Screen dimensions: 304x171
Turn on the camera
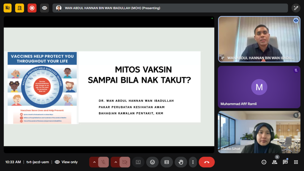click(x=125, y=162)
